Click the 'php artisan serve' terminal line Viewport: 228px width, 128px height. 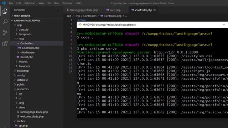tap(97, 49)
